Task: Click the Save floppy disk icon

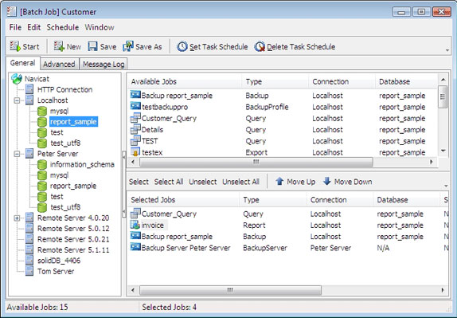Action: pyautogui.click(x=92, y=46)
